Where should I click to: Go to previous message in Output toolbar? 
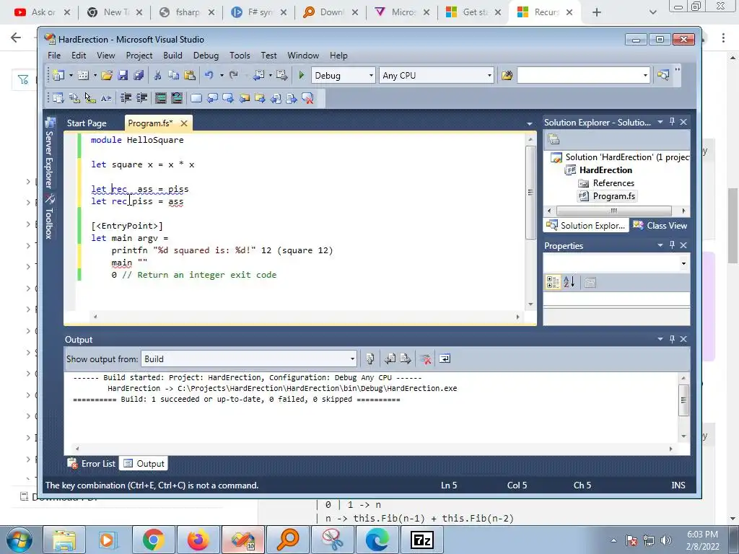pos(390,359)
